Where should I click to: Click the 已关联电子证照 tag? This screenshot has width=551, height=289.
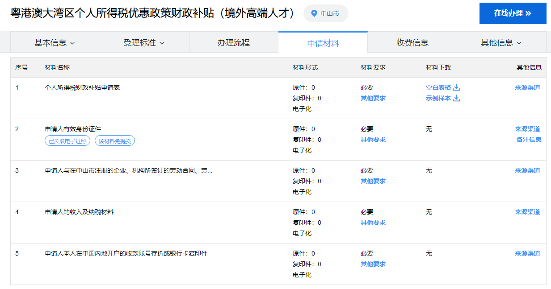(67, 141)
